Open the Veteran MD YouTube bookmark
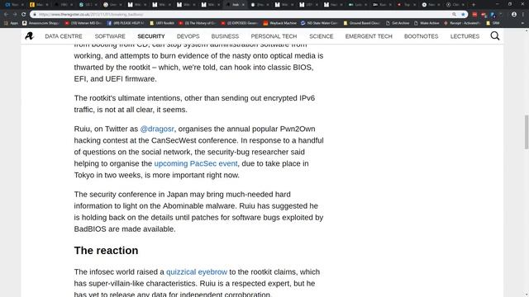529x297 pixels. pos(83,23)
